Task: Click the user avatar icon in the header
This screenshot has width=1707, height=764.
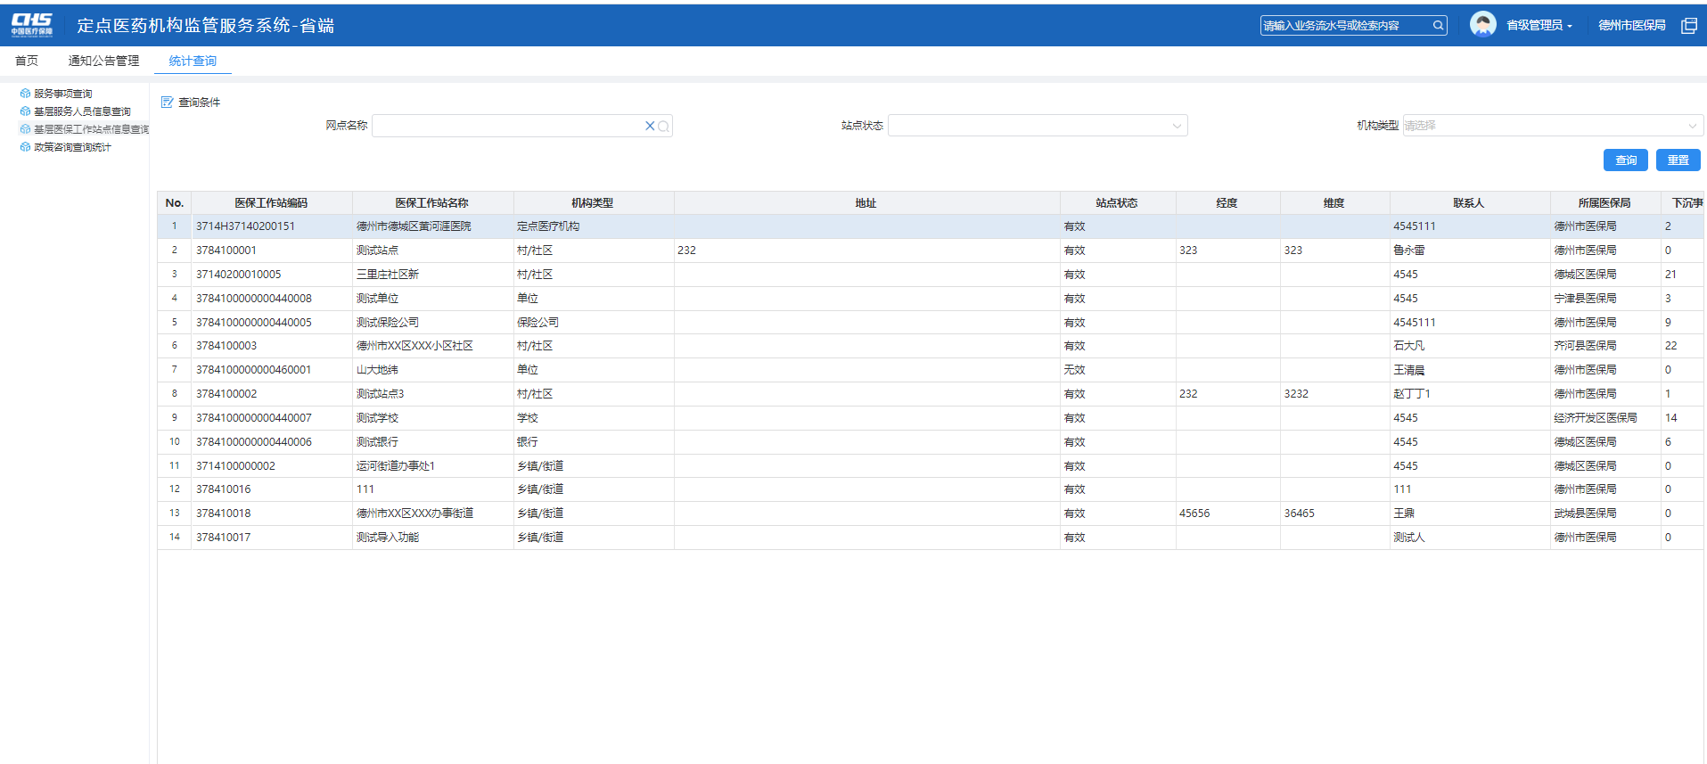Action: coord(1482,24)
